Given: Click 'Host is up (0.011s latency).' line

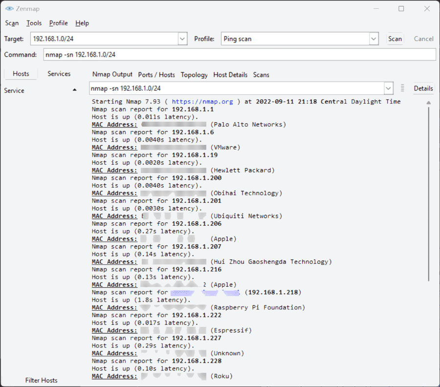Looking at the screenshot, I should pyautogui.click(x=145, y=117).
